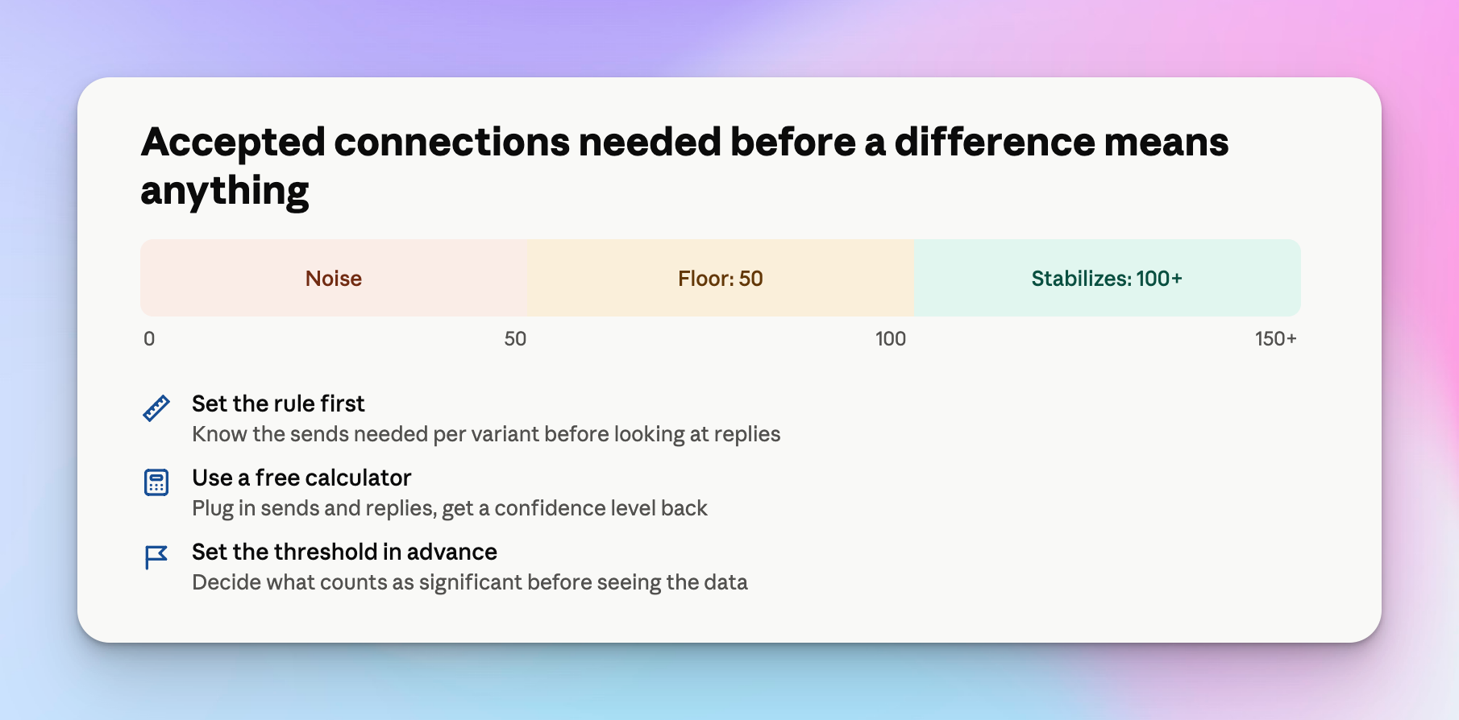Click the 50 axis label

click(x=515, y=339)
